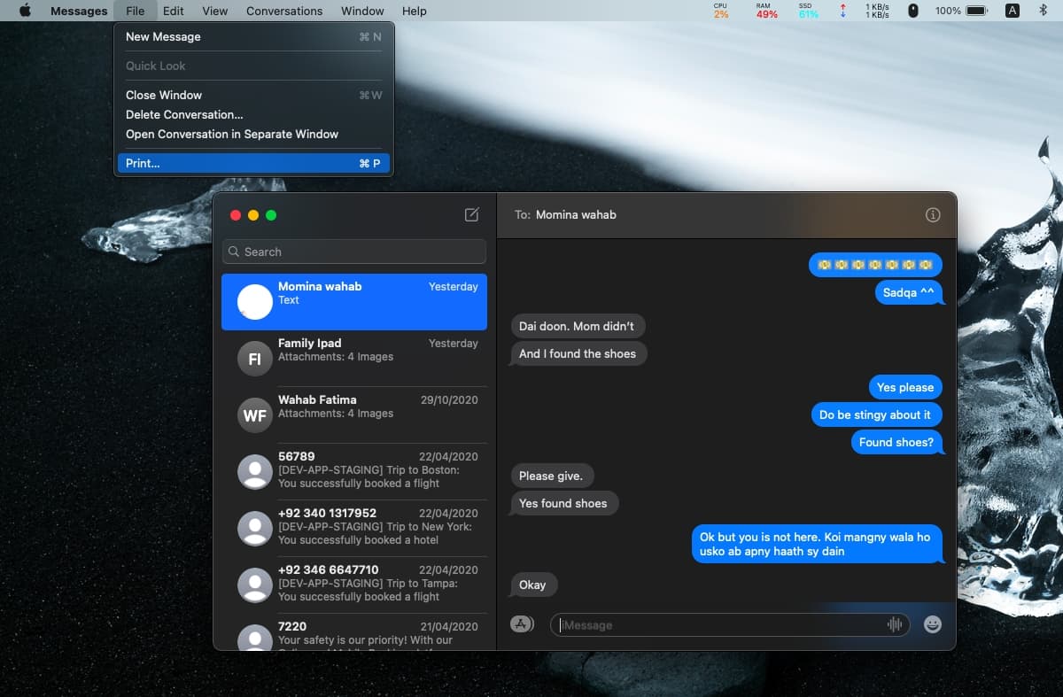Screen dimensions: 1063x697
Task: Click the Bluetooth icon in menu bar
Action: click(x=1043, y=11)
